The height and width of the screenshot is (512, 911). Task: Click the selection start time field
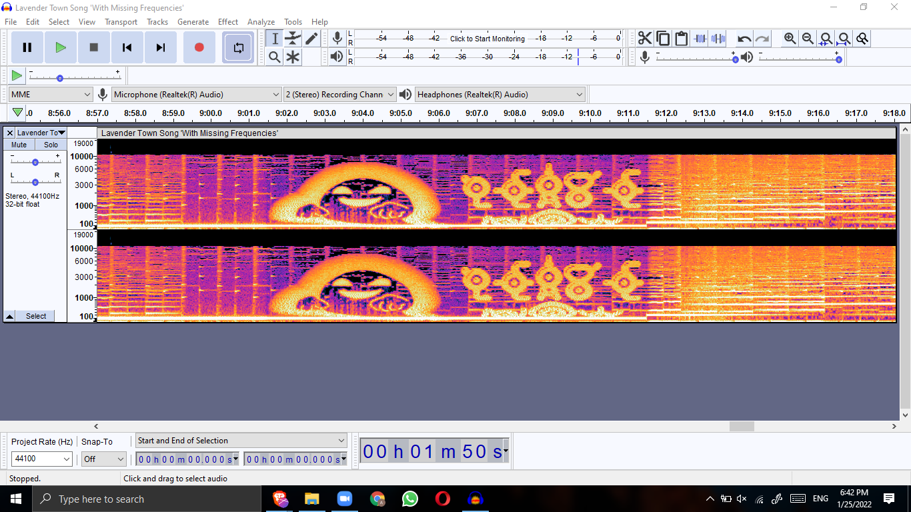point(188,459)
